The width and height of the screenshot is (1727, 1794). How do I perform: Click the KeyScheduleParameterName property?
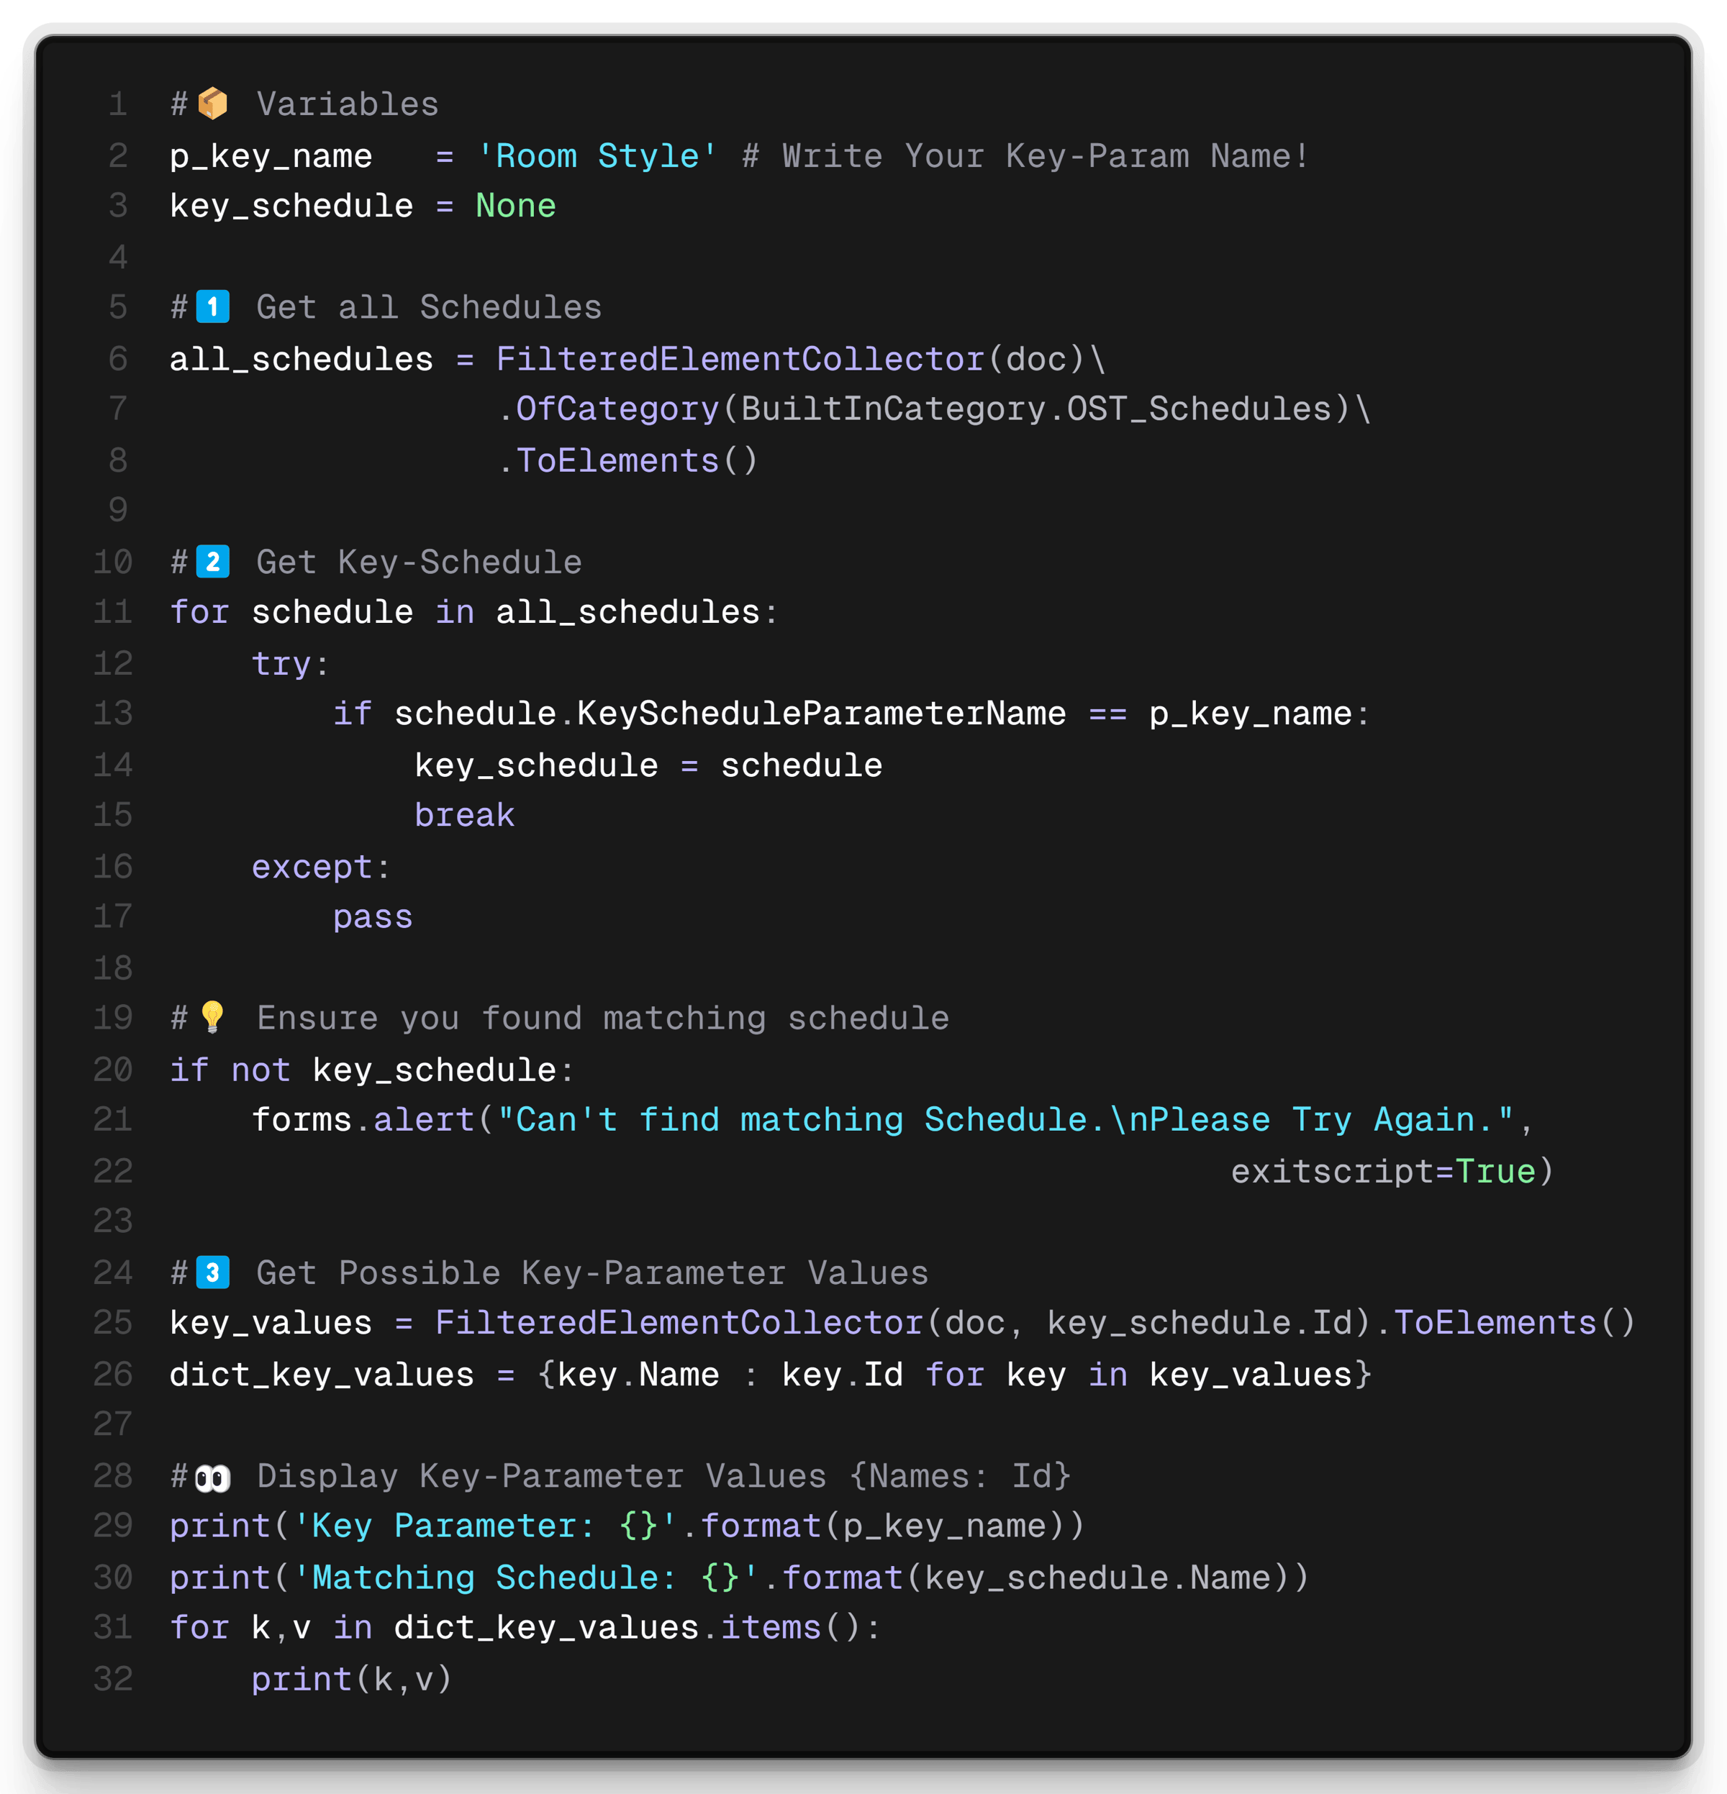(x=821, y=714)
